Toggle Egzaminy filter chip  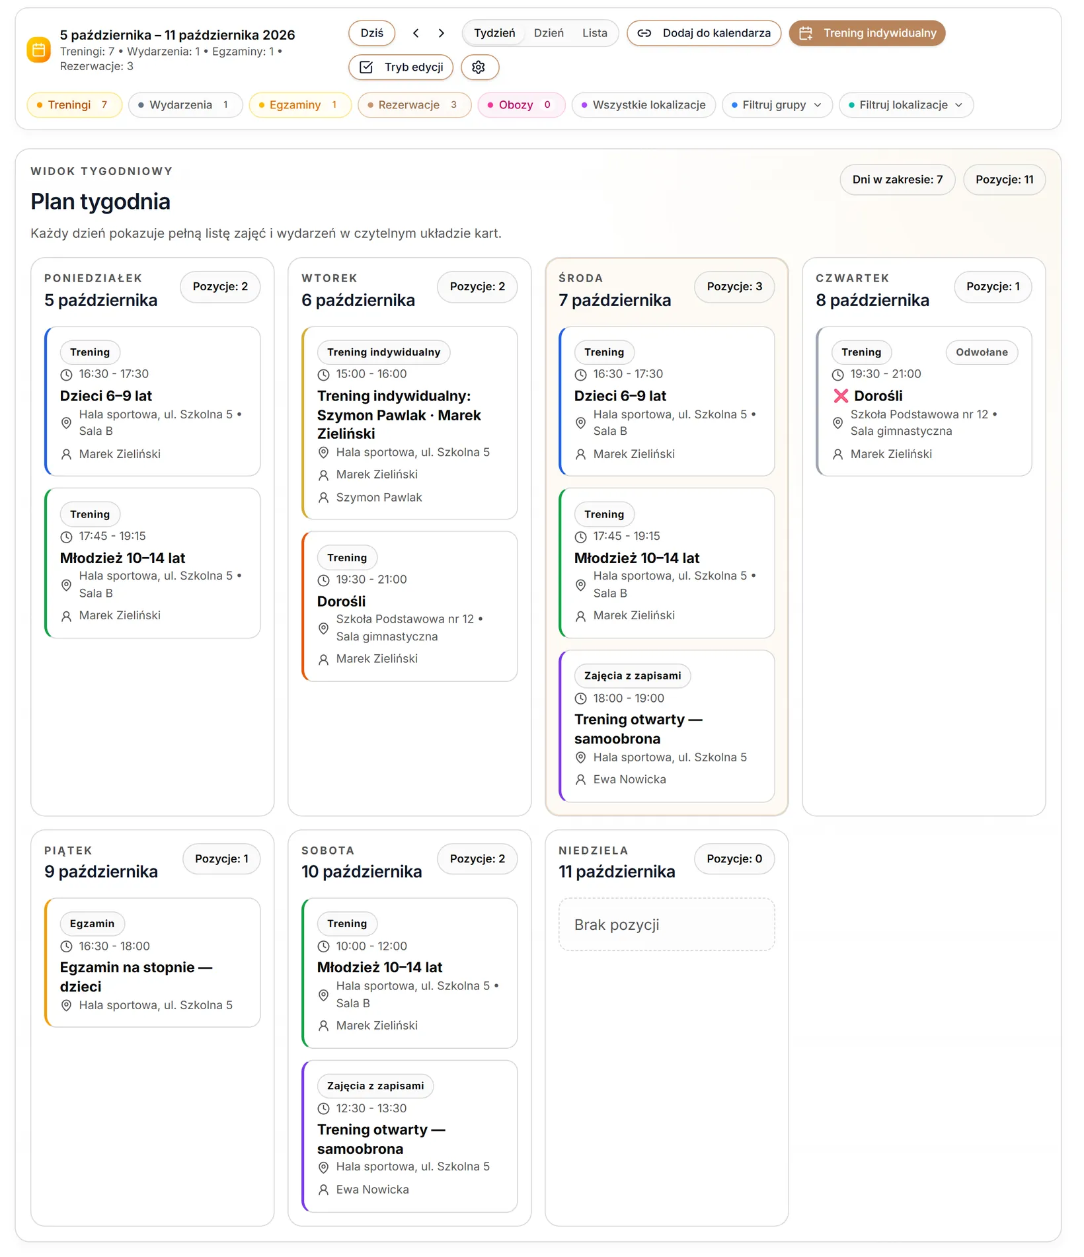tap(300, 105)
